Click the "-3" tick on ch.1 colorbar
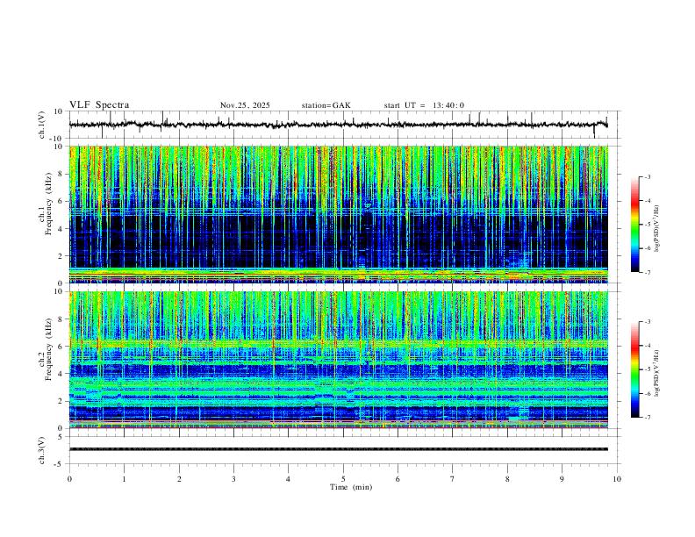Viewport: 695px width, 537px height. coord(647,176)
